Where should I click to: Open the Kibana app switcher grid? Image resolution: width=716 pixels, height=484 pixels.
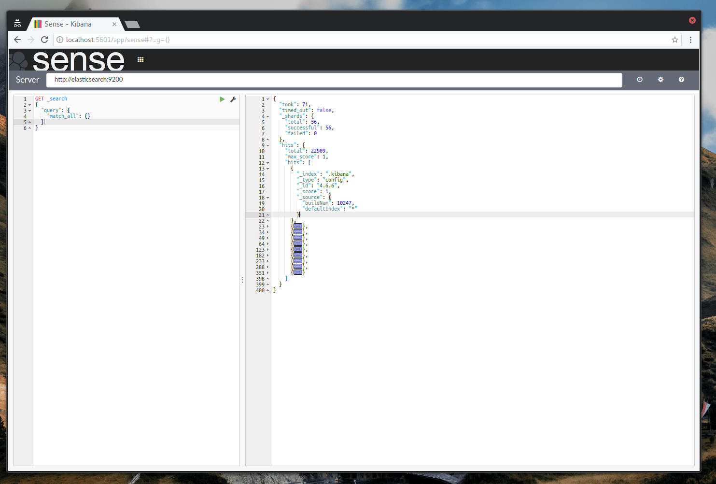pyautogui.click(x=140, y=59)
